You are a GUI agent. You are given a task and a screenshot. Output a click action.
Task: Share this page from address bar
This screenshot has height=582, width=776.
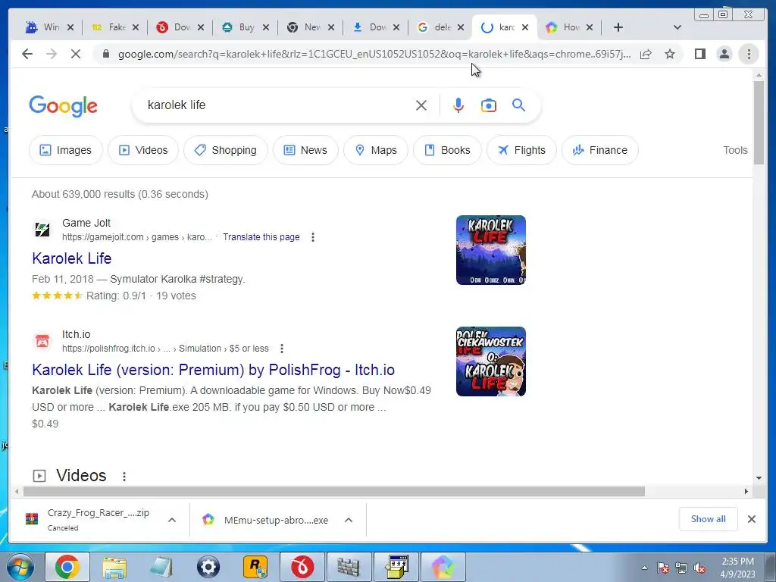coord(646,54)
